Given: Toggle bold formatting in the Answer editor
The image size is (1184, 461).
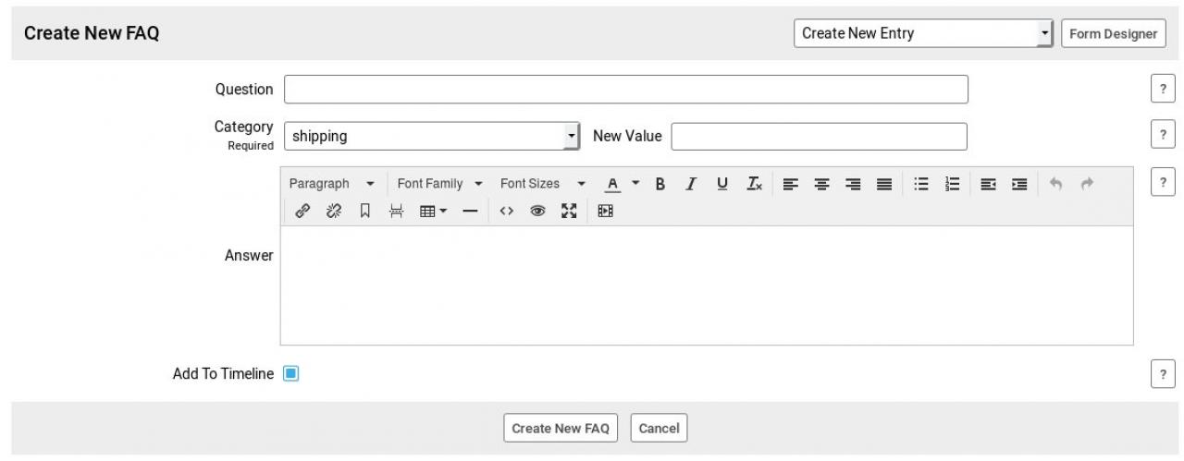Looking at the screenshot, I should pyautogui.click(x=660, y=184).
